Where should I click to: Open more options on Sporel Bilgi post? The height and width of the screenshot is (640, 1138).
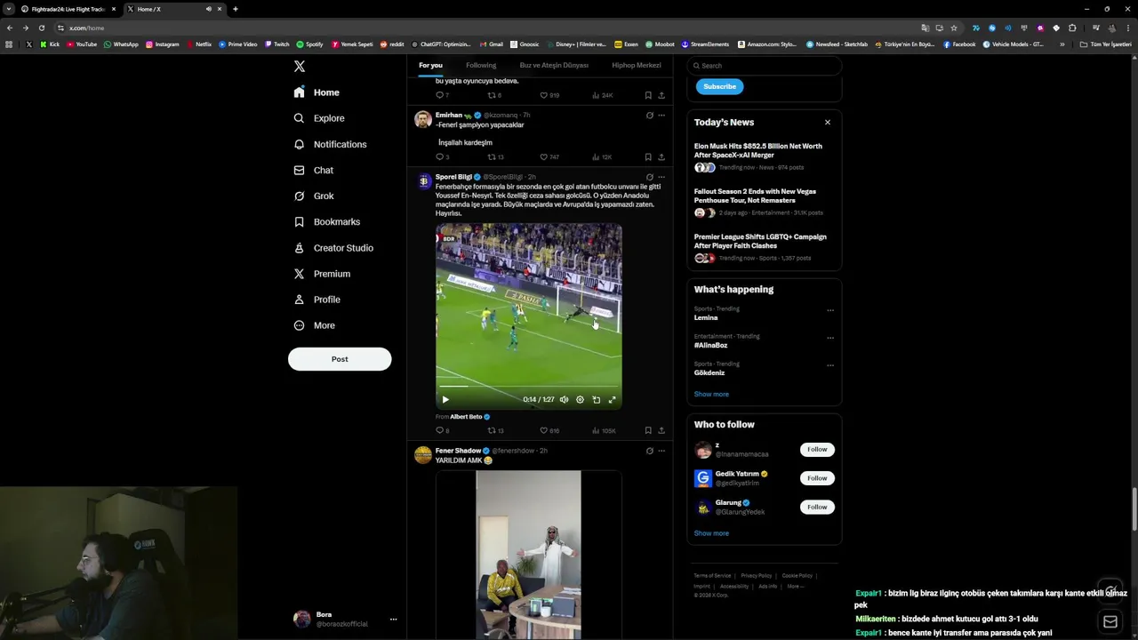(661, 177)
